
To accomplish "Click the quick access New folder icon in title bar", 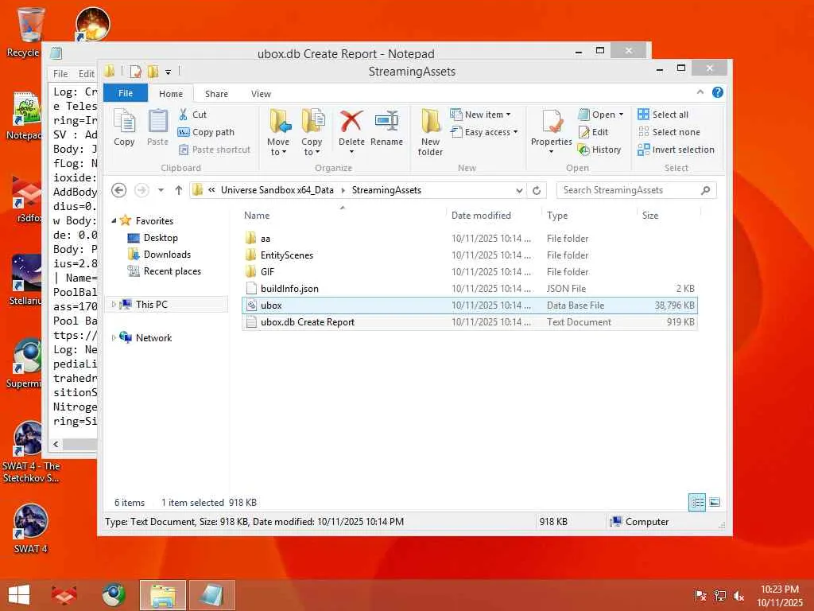I will (153, 72).
